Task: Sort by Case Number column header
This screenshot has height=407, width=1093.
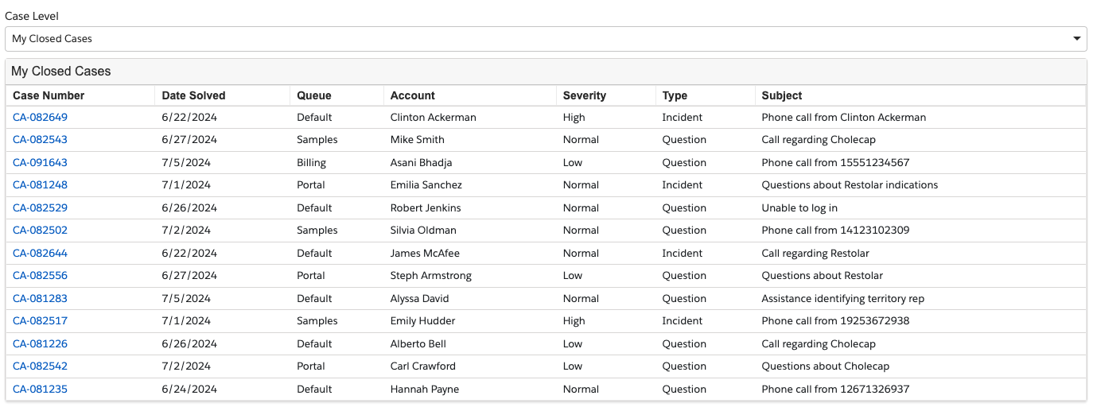Action: [49, 95]
